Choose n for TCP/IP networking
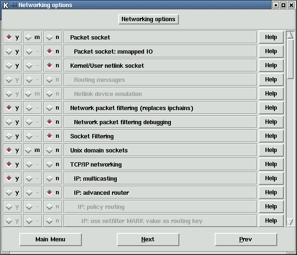Screen dimensions: 297x255 click(53, 164)
